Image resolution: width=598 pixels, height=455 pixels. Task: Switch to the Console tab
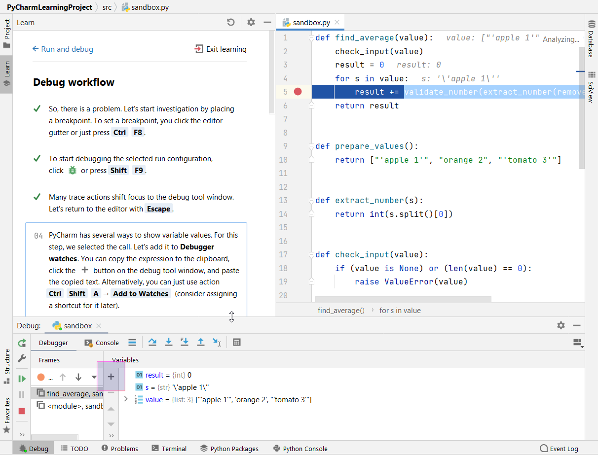coord(102,343)
